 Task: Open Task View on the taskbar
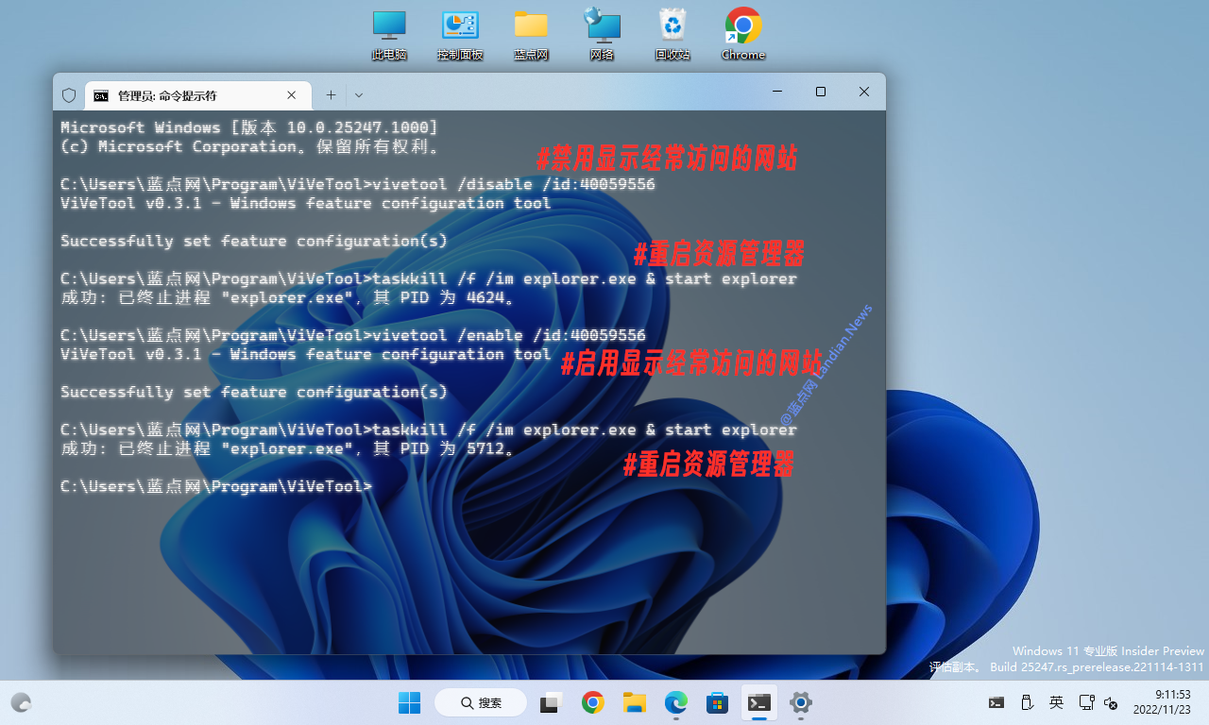tap(551, 702)
